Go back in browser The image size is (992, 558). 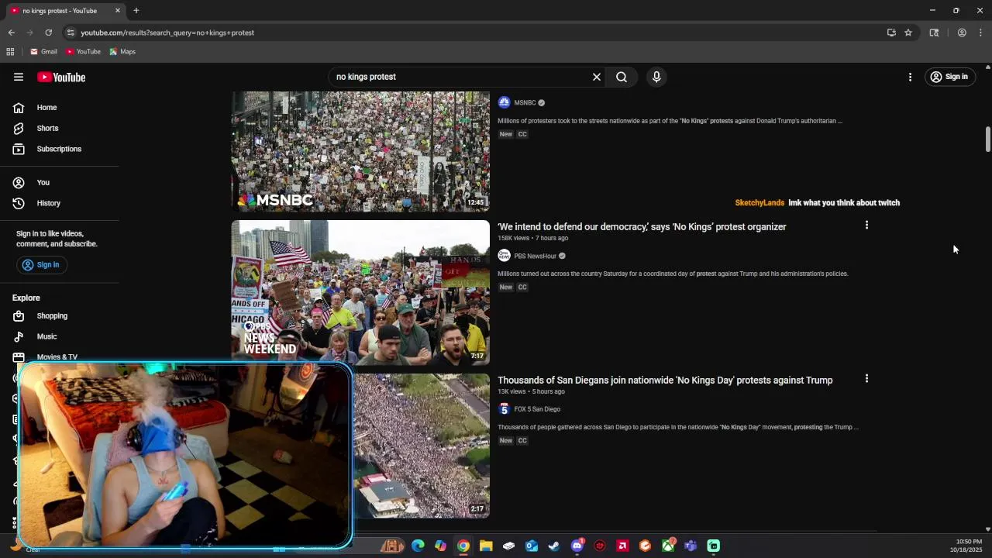pyautogui.click(x=11, y=33)
